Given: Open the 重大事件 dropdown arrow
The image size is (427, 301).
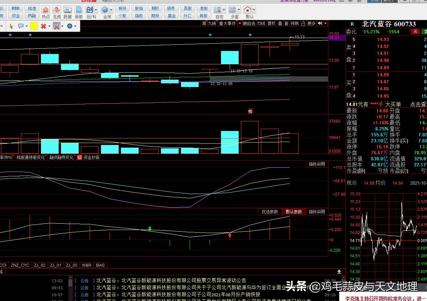Looking at the screenshot, I should pos(240,23).
